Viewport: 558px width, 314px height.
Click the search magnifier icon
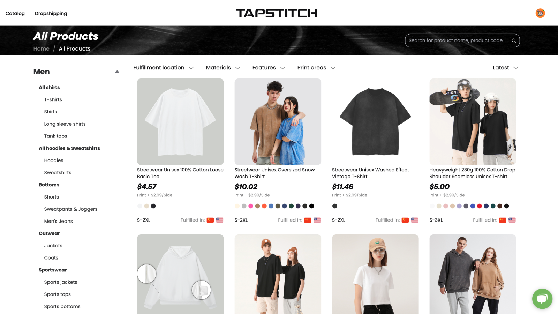[514, 40]
